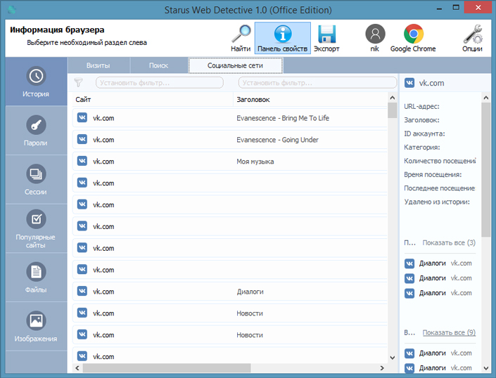Open the История history section

click(36, 82)
